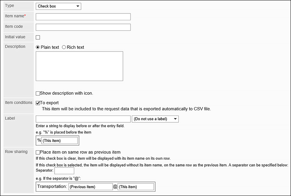Tick the Initial value checkbox
The image size is (291, 196).
pos(38,37)
